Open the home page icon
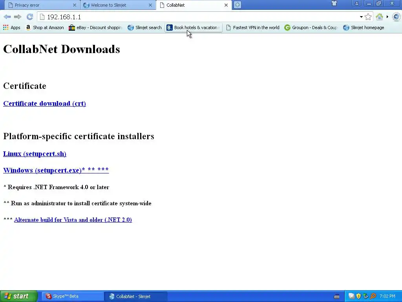This screenshot has width=402, height=302. click(379, 17)
